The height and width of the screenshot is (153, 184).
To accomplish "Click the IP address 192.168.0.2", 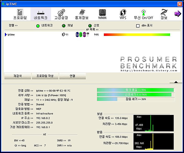I will (x=43, y=118).
